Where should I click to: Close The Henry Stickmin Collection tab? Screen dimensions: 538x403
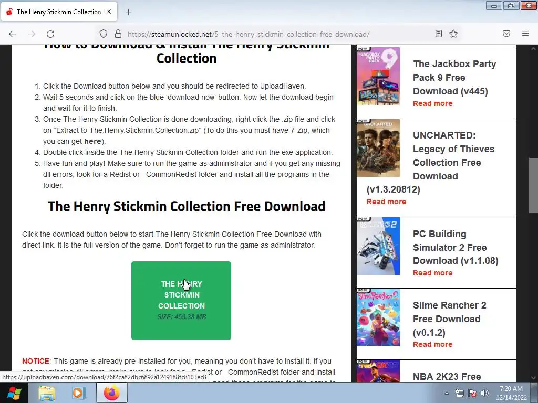tap(108, 12)
